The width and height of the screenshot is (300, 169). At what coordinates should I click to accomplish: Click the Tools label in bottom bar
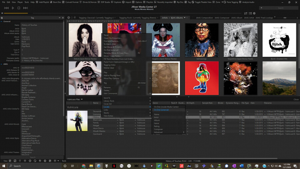coord(64,161)
